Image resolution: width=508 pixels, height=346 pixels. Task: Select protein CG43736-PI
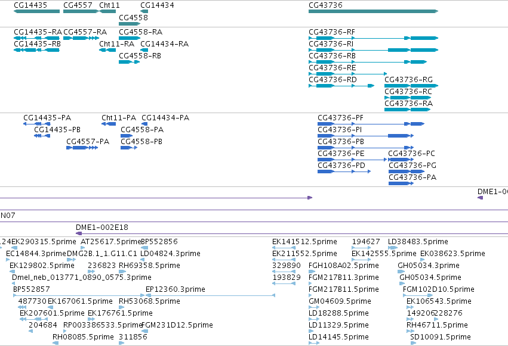365,136
